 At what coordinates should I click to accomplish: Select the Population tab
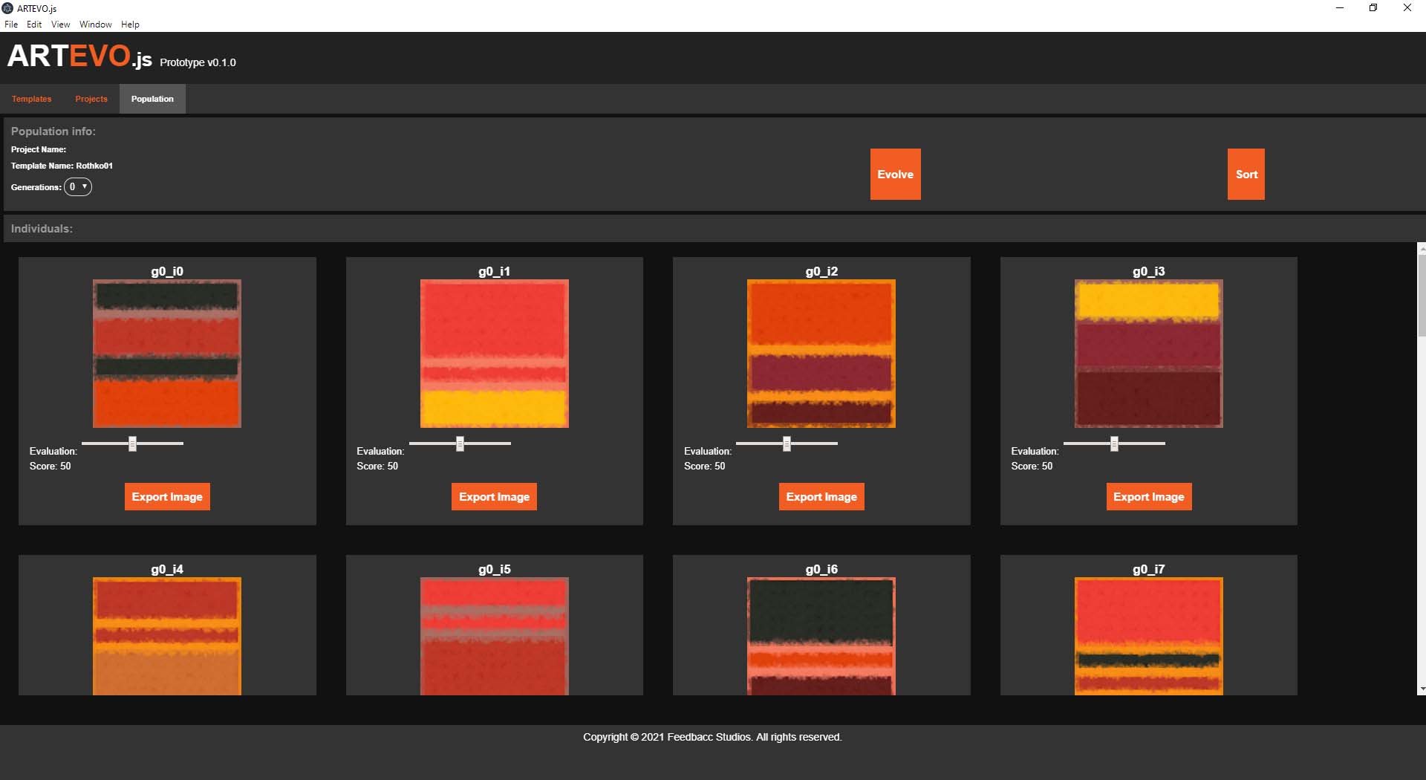pos(152,99)
